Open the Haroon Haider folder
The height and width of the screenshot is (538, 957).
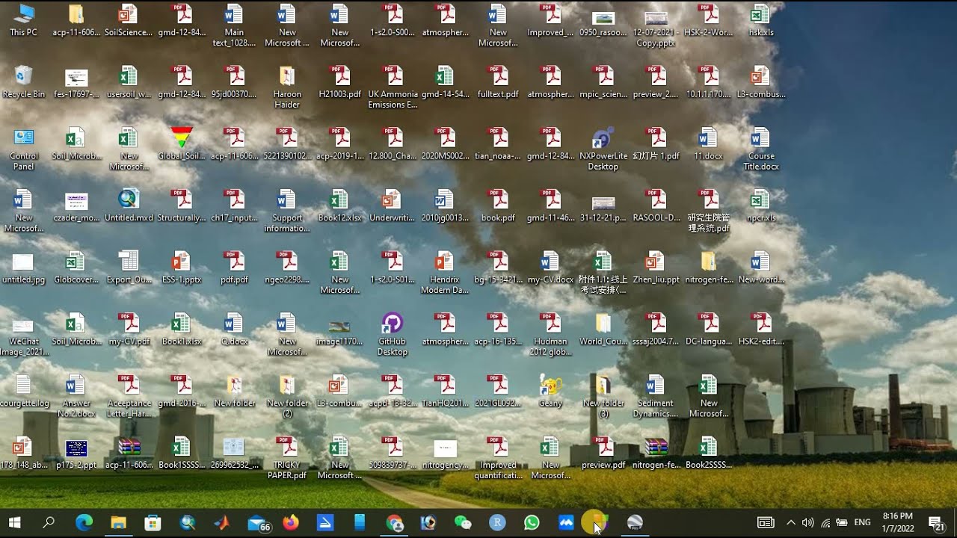point(287,87)
